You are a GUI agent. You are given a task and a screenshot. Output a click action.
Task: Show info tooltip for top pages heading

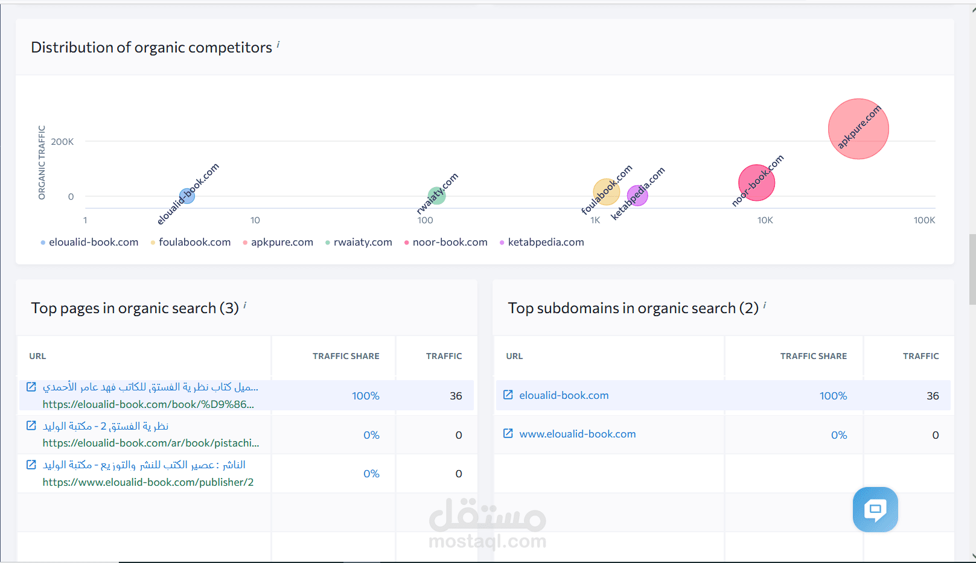tap(245, 305)
